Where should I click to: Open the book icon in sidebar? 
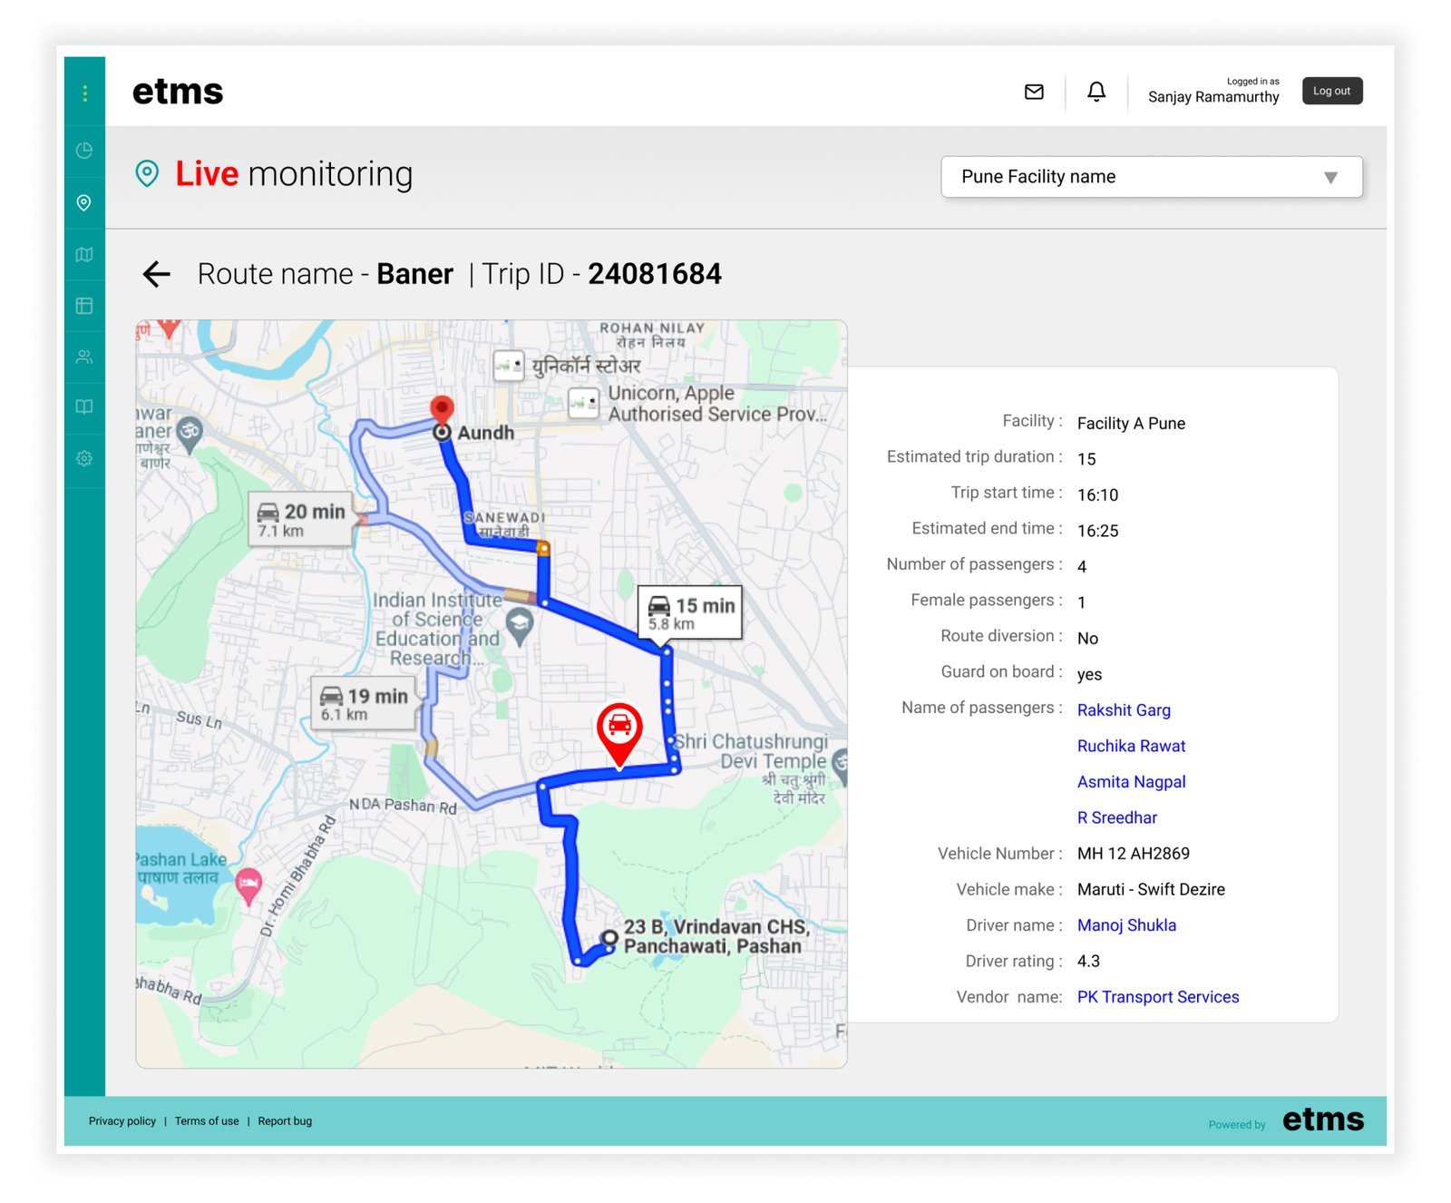pyautogui.click(x=84, y=406)
